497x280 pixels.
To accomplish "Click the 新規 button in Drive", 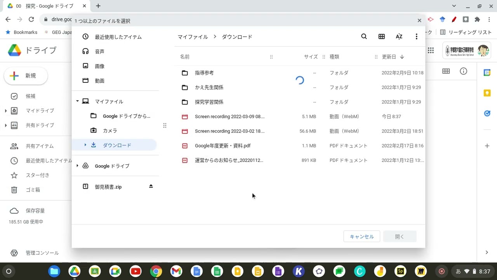I will 26,76.
